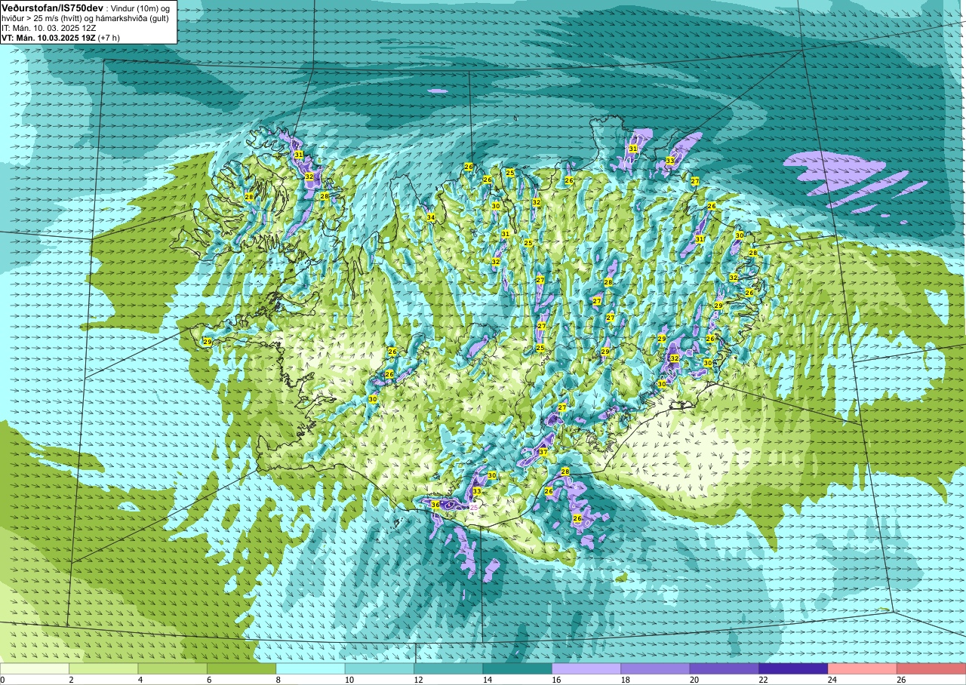Click the Veðurstofan/IS750dev title text
The height and width of the screenshot is (685, 966).
pyautogui.click(x=53, y=8)
